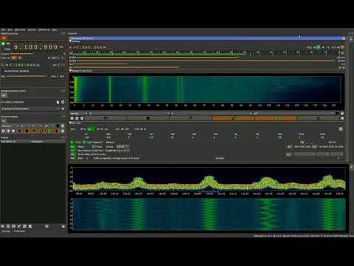Adjust the gain slider in sampling device panel
Viewport: 354px width, 266px height.
pyautogui.click(x=27, y=76)
